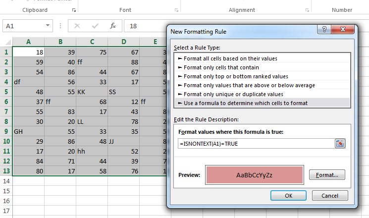The height and width of the screenshot is (218, 369).
Task: Click cell B6 containing ff
Action: point(60,102)
